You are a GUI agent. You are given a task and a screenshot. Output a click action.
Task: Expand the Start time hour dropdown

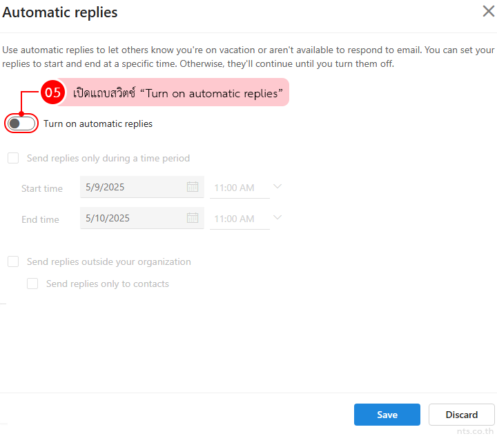click(x=277, y=187)
